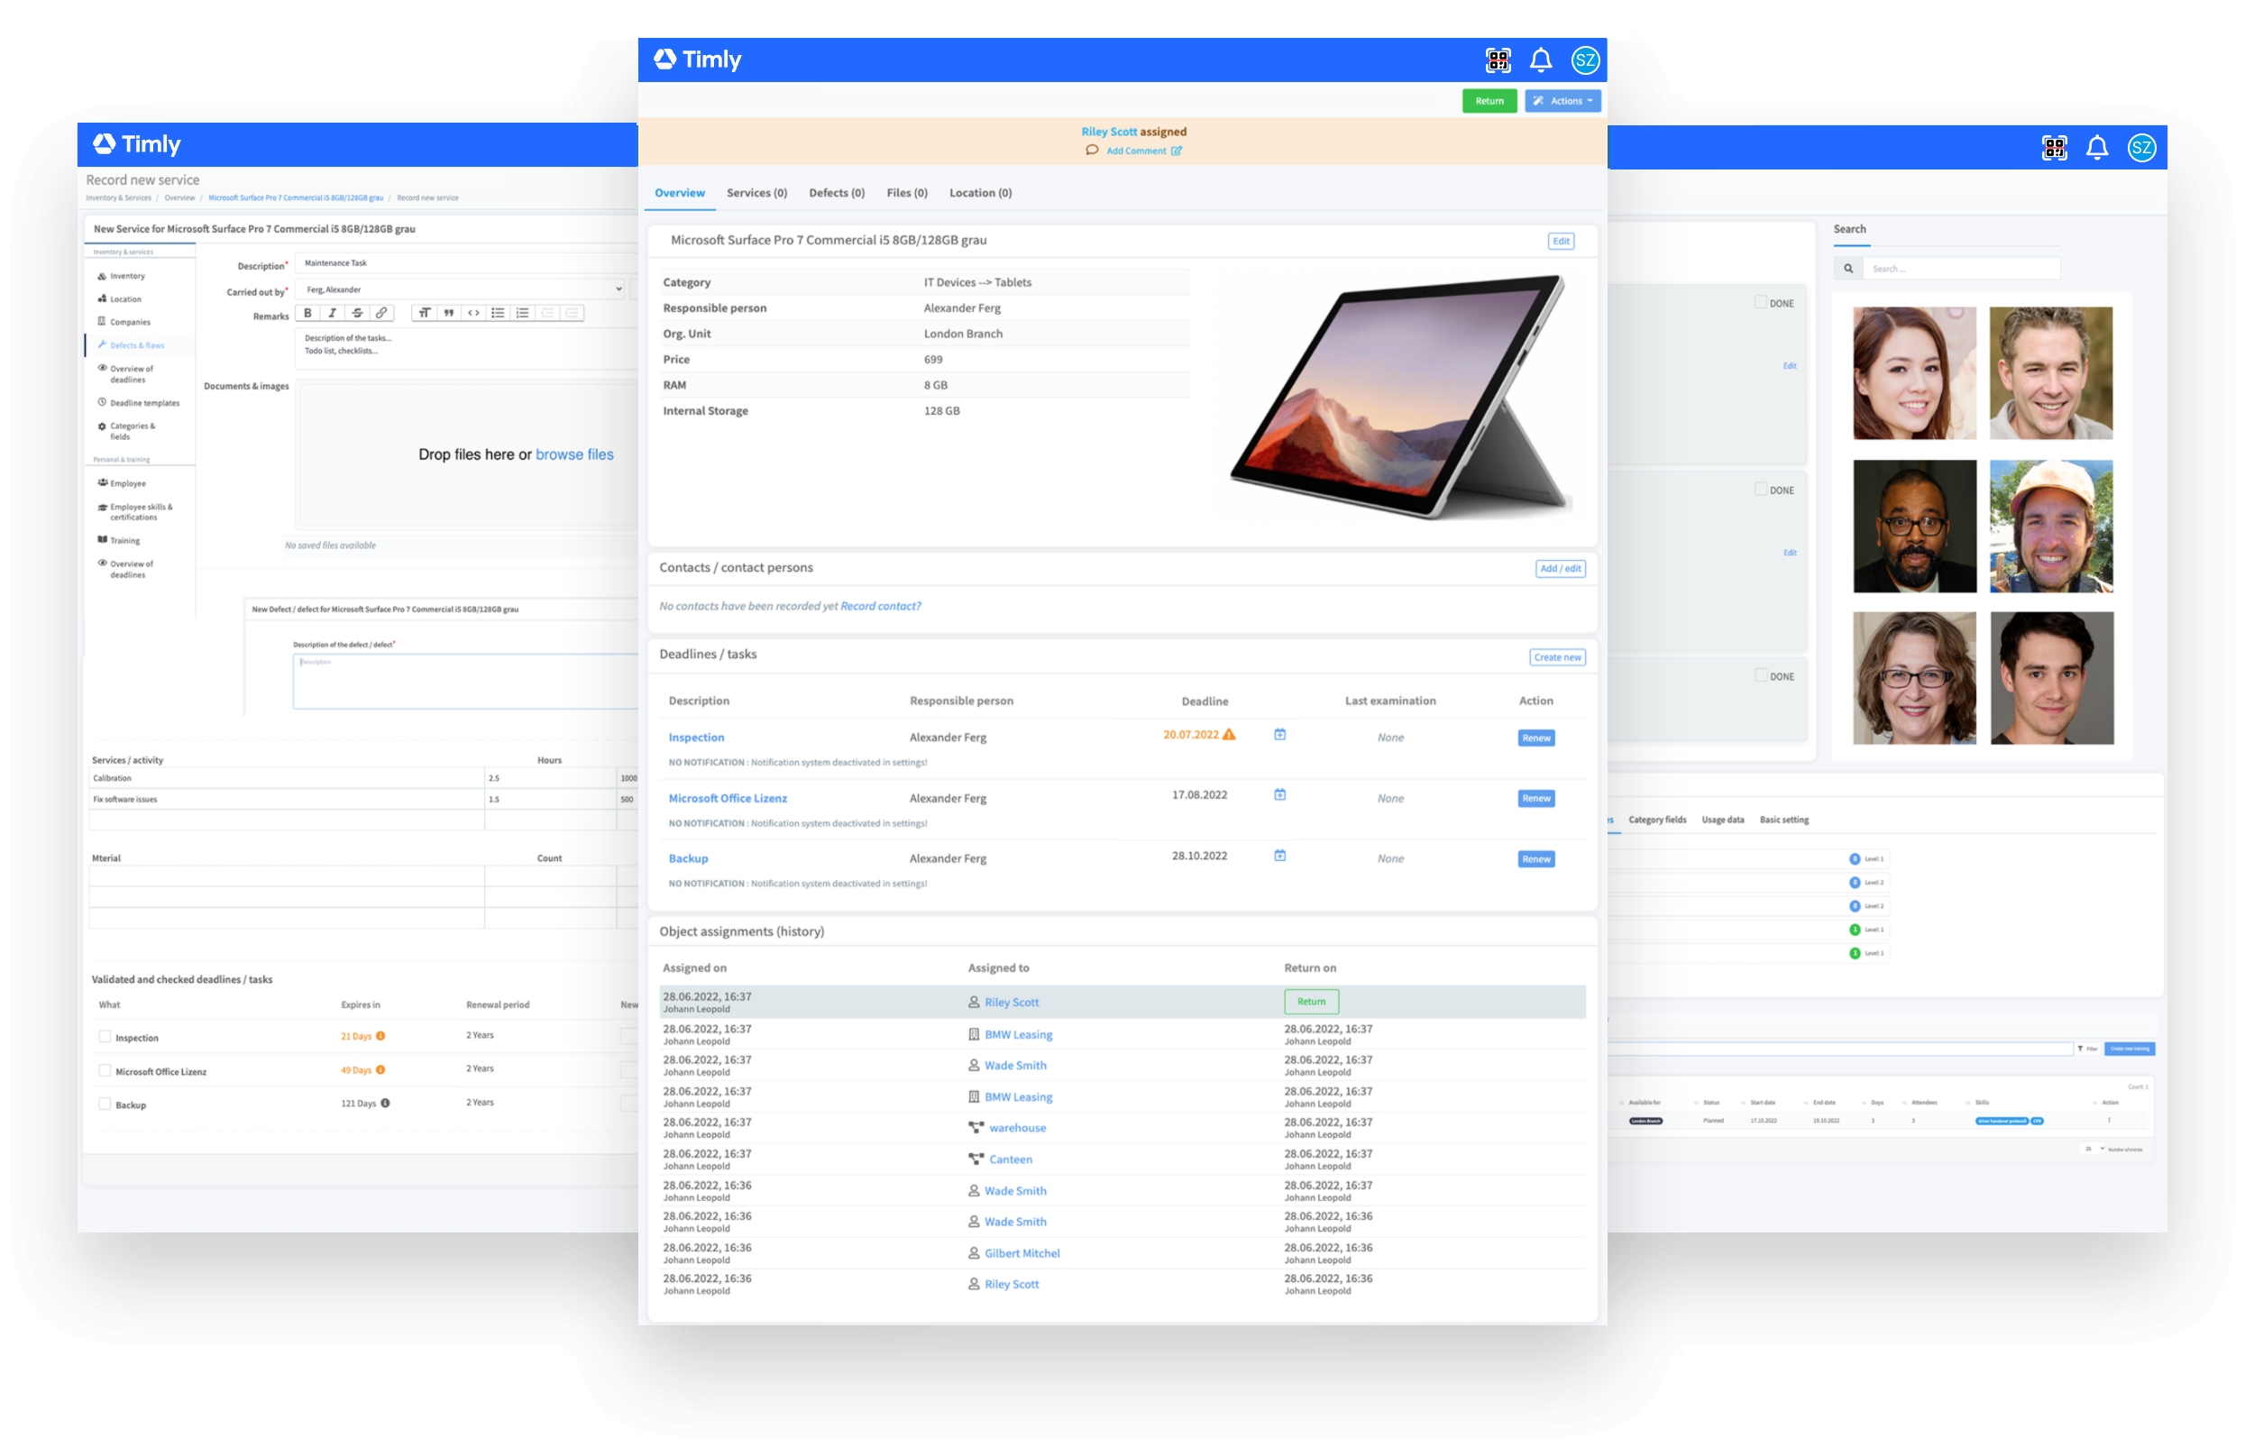Click the green Return button at top
2245x1448 pixels.
1489,101
